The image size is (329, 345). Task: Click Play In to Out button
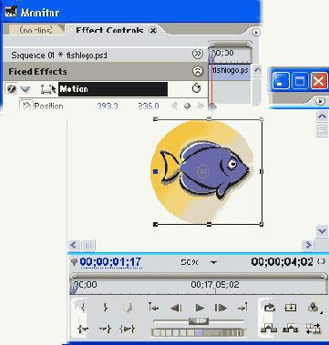pos(128,329)
